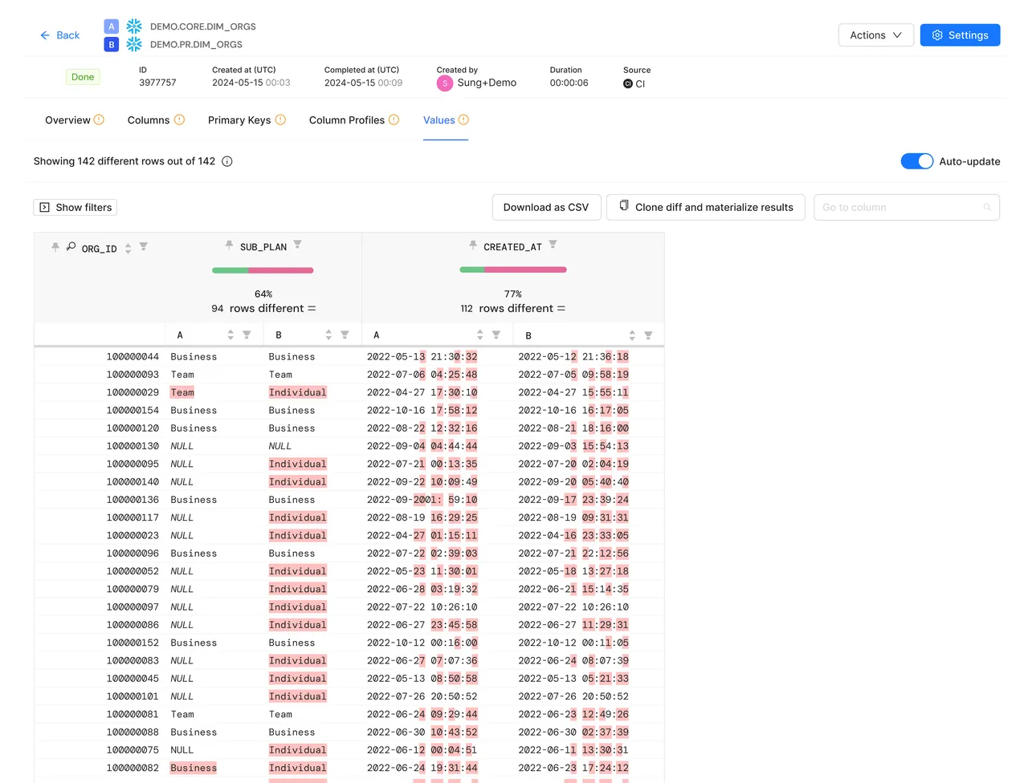Pin the CREATED_AT column

(473, 245)
